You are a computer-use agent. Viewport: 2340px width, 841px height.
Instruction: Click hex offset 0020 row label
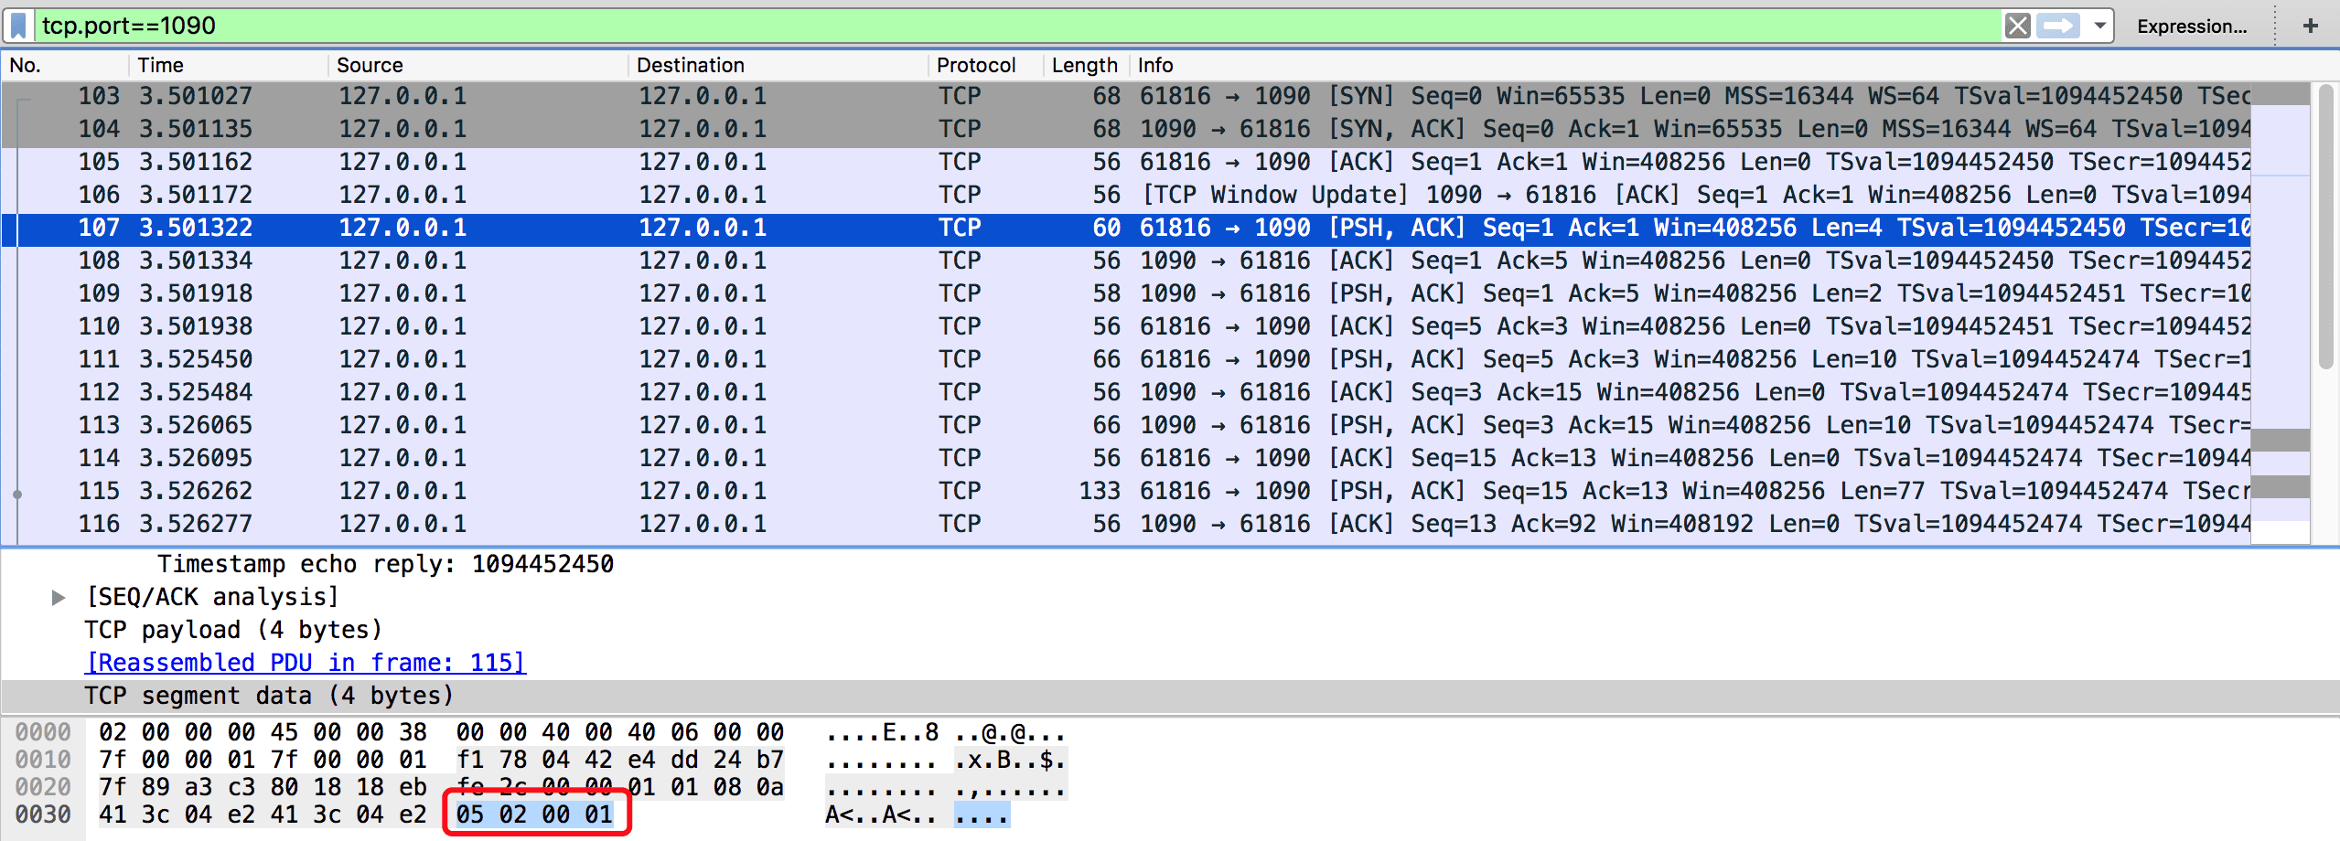[x=43, y=787]
